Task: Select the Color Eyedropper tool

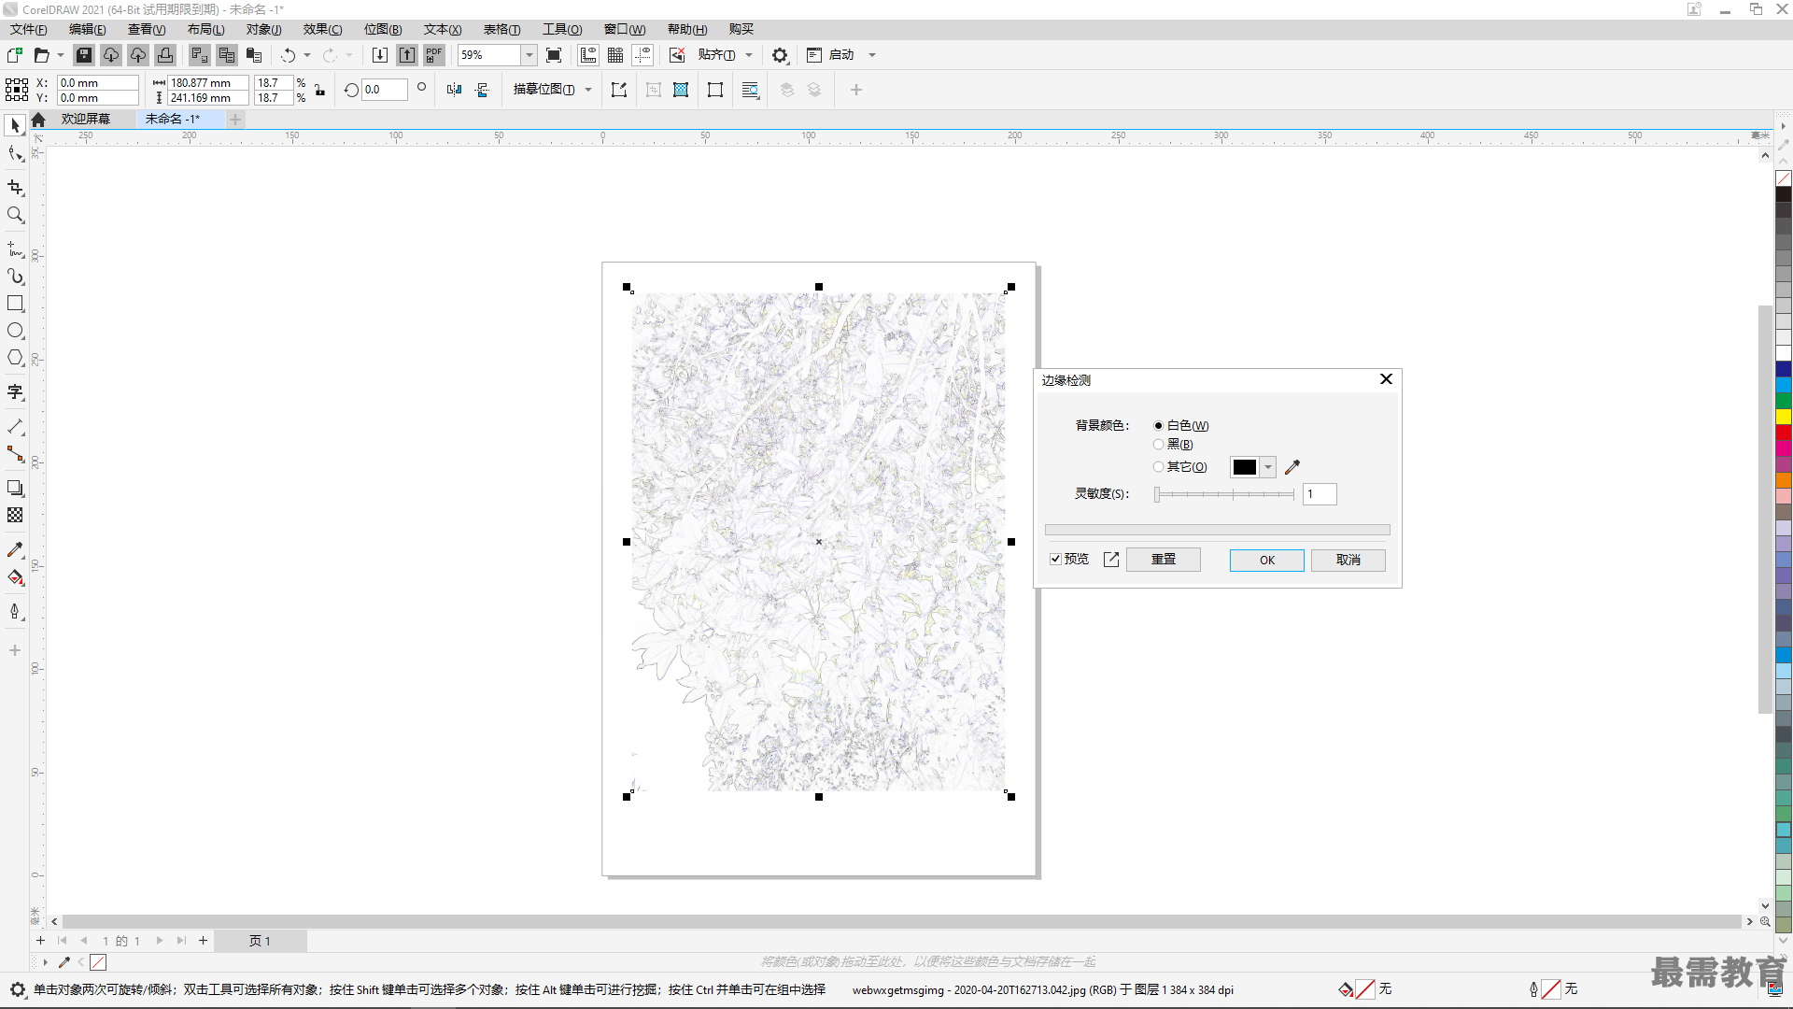Action: pyautogui.click(x=15, y=550)
